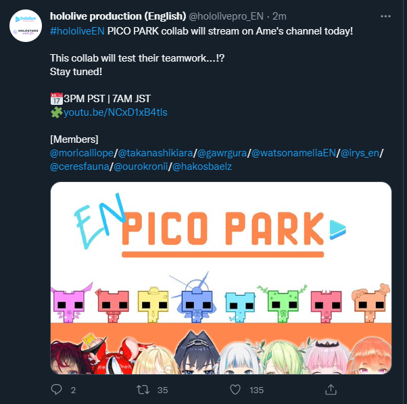Open the @ourokronii profile link
This screenshot has height=404, width=407.
pyautogui.click(x=141, y=166)
